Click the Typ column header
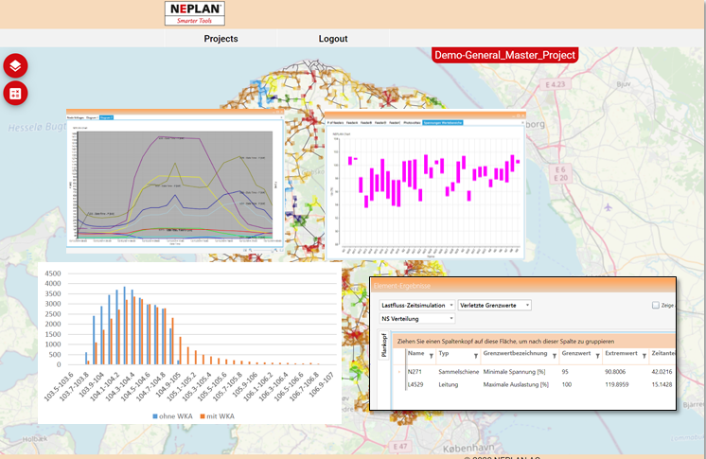706x459 pixels. pos(444,353)
